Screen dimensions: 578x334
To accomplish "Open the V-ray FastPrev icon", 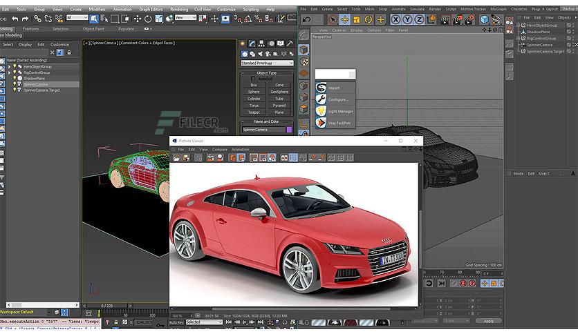I will point(321,123).
